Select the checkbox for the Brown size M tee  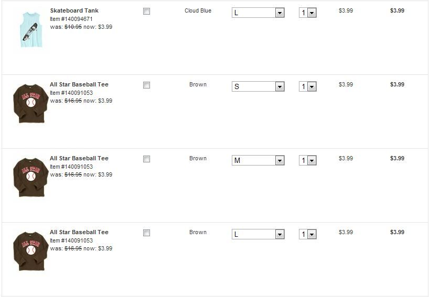pyautogui.click(x=147, y=159)
